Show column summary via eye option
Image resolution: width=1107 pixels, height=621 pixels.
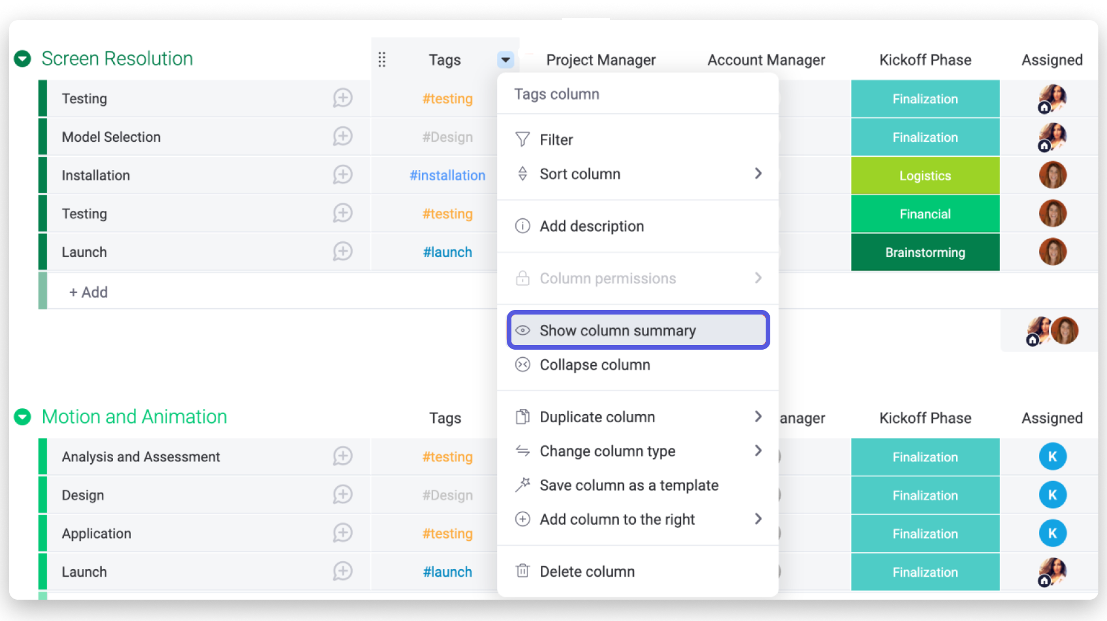(x=638, y=330)
